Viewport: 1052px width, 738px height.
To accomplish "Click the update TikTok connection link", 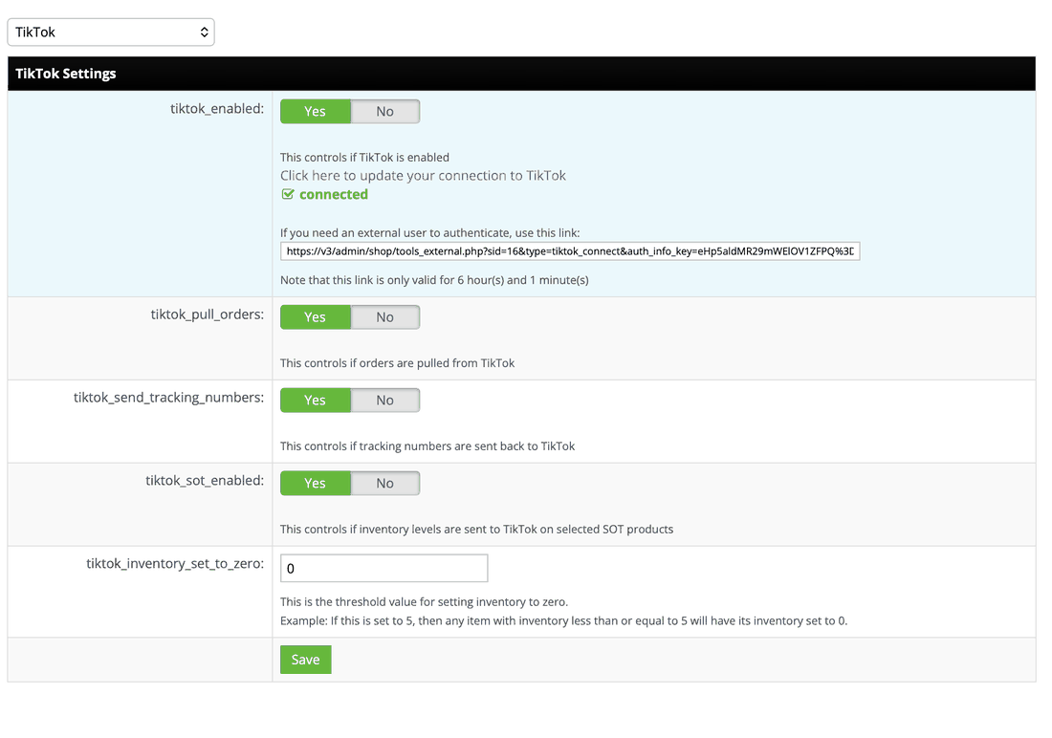I will click(x=423, y=176).
